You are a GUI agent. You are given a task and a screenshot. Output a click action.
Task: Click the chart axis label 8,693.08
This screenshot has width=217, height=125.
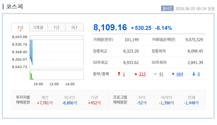[20, 37]
